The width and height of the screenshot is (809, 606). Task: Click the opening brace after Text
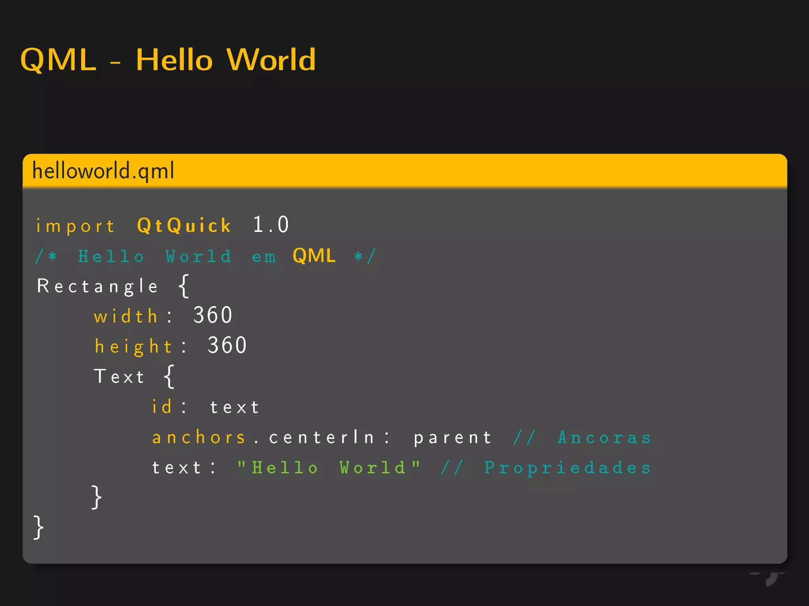pos(169,376)
